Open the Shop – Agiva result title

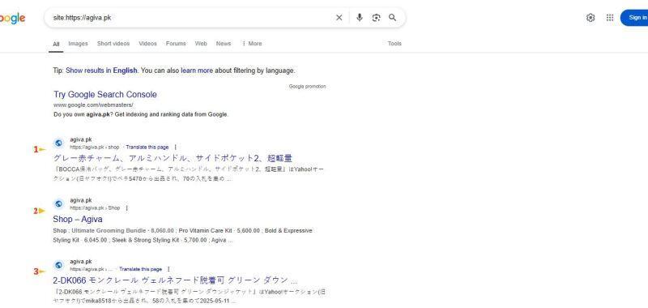(x=78, y=219)
